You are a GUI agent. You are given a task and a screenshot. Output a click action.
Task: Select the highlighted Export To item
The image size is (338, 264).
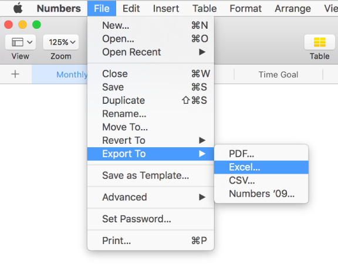[x=151, y=154]
